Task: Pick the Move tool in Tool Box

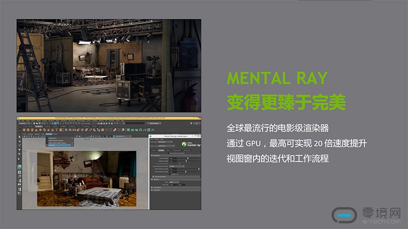Action: coord(19,150)
